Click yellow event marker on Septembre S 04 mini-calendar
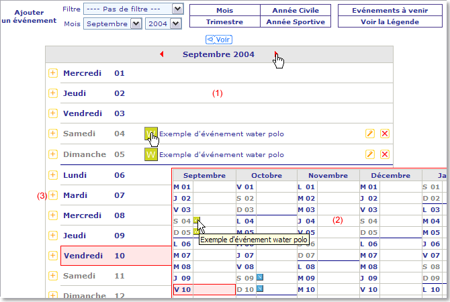Screen dimensions: 450x302 (x=197, y=220)
